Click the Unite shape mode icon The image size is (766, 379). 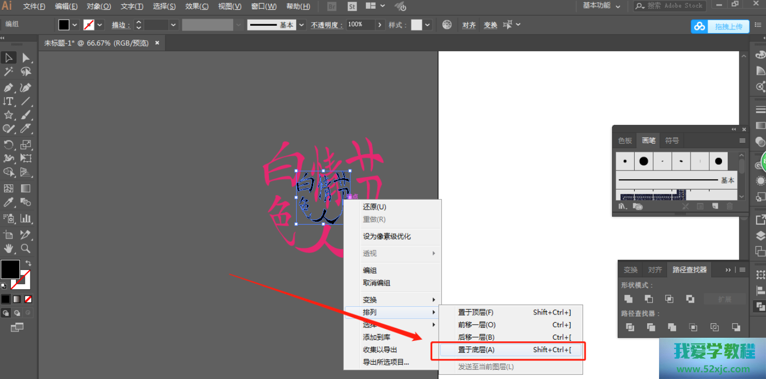tap(628, 299)
